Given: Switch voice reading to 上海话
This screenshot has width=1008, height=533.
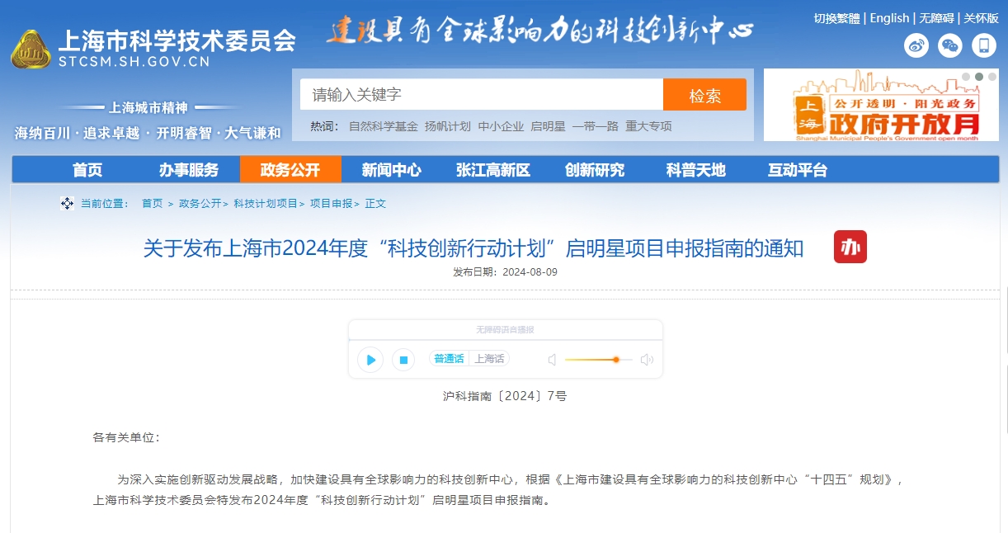Looking at the screenshot, I should pos(489,359).
